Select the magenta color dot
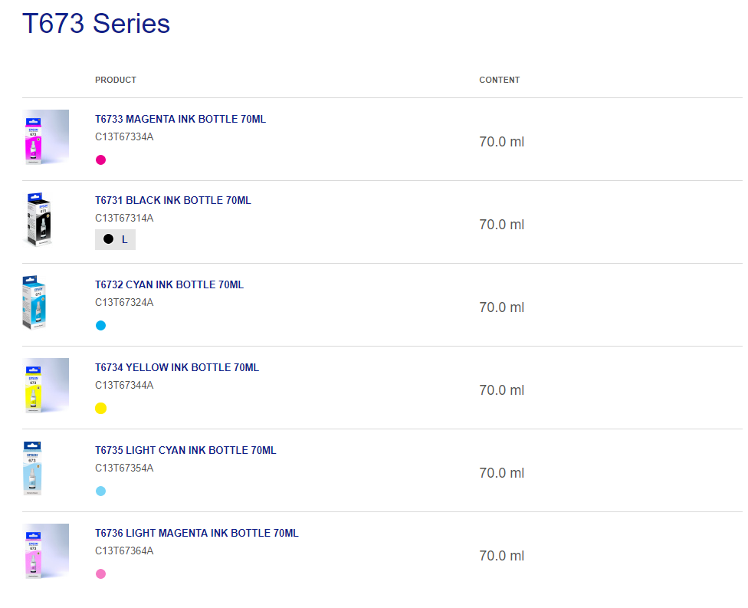 pos(100,160)
